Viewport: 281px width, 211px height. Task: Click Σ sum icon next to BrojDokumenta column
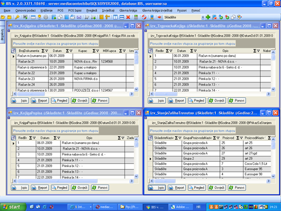tap(43, 51)
